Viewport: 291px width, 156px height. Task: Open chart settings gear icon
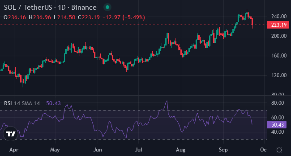click(x=279, y=150)
